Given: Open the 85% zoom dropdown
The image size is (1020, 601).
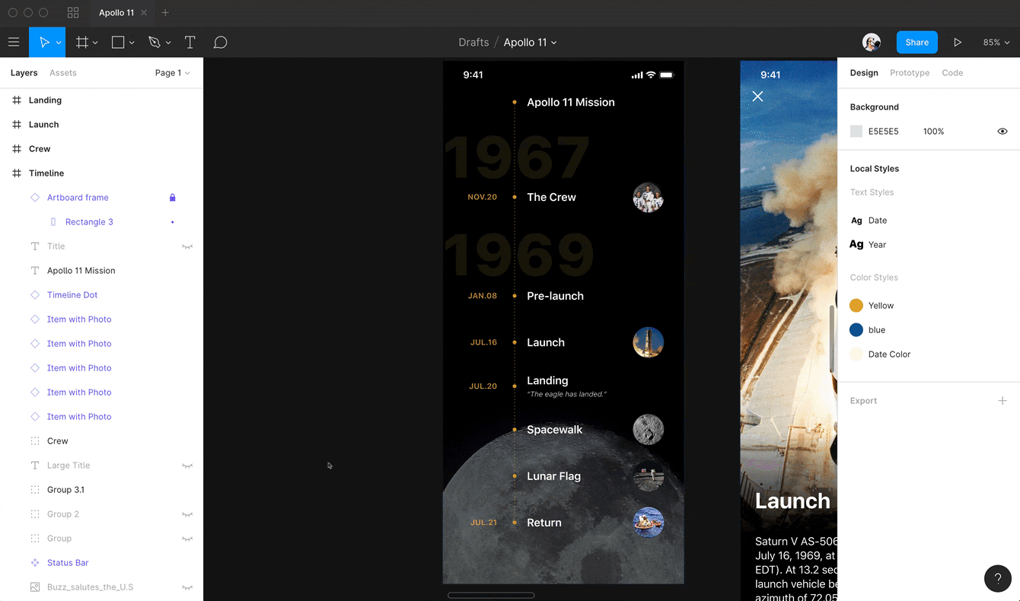Looking at the screenshot, I should (996, 43).
